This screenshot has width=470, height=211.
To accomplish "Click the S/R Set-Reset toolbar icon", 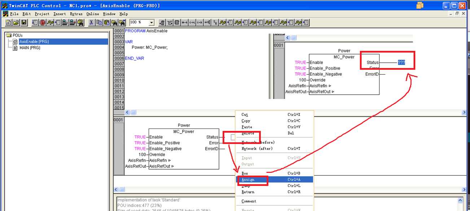I will click(215, 23).
